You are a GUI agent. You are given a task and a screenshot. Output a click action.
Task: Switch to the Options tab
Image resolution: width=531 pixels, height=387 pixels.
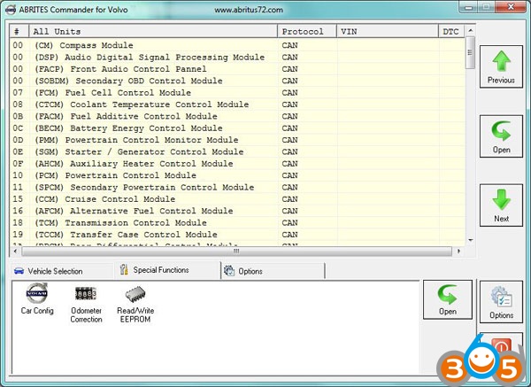pyautogui.click(x=249, y=271)
